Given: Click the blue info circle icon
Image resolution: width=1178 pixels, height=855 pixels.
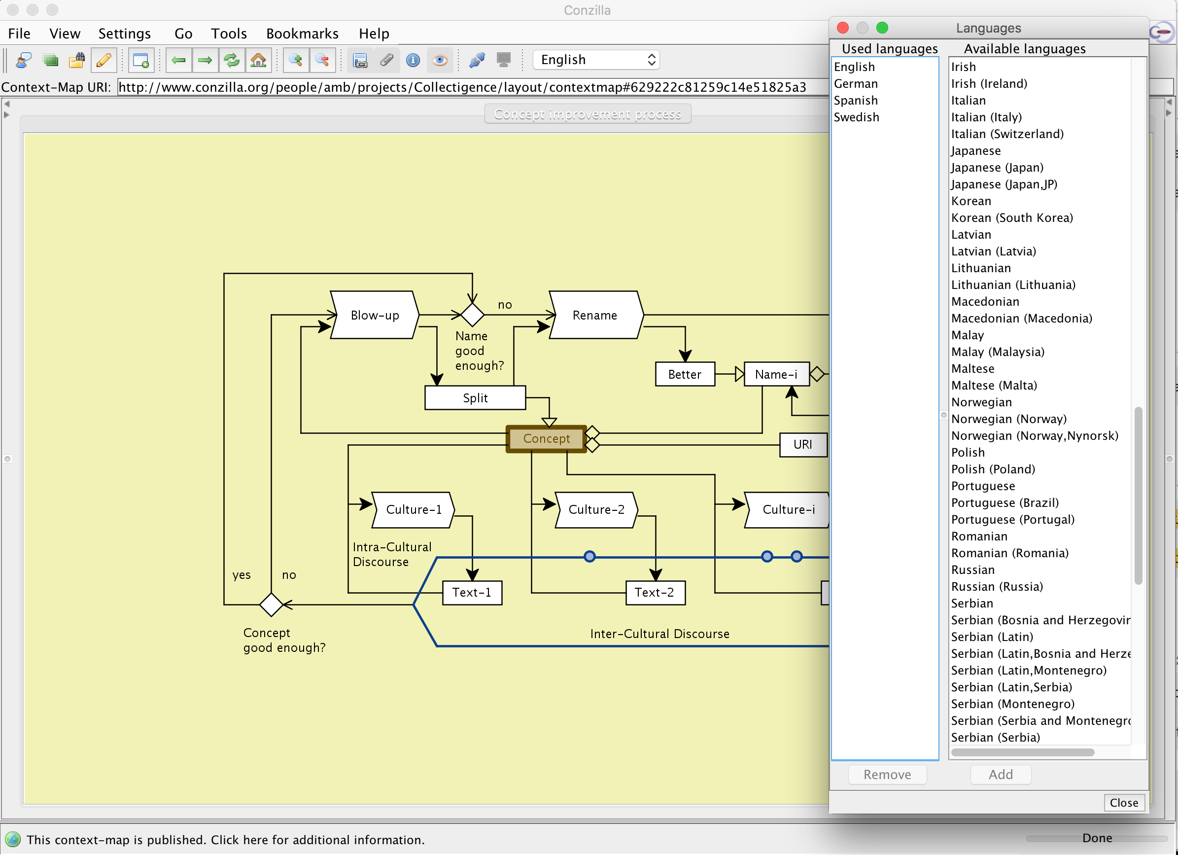Looking at the screenshot, I should click(x=413, y=60).
